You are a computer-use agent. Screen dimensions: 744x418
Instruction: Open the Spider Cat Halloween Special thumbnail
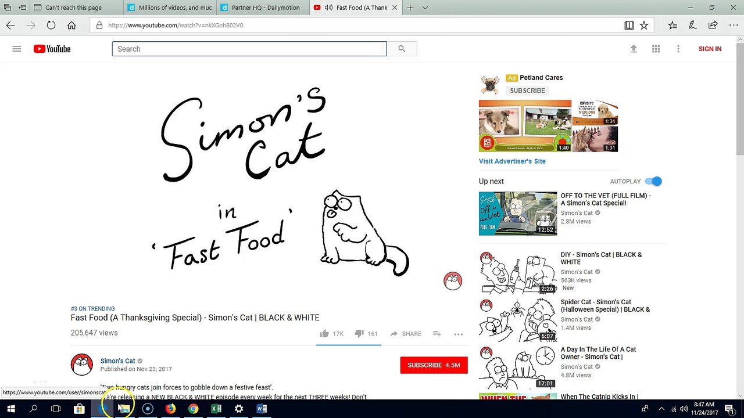point(518,320)
